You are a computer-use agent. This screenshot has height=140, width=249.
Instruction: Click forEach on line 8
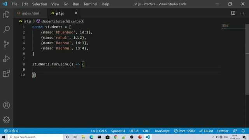[x=59, y=64]
